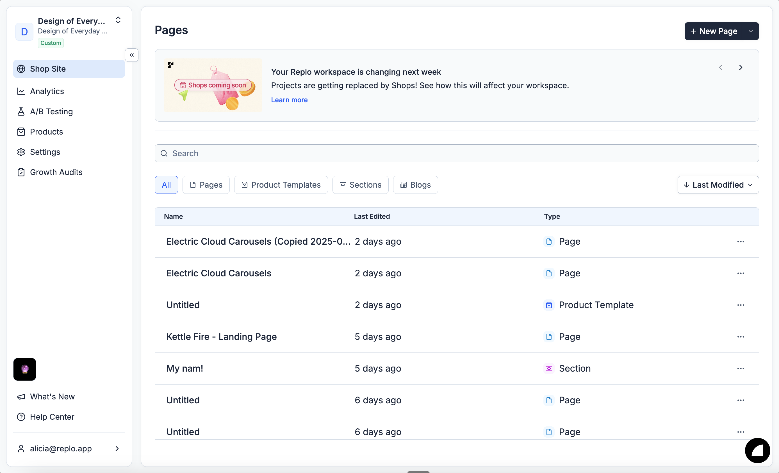This screenshot has width=779, height=473.
Task: Click the Learn more link
Action: tap(289, 100)
